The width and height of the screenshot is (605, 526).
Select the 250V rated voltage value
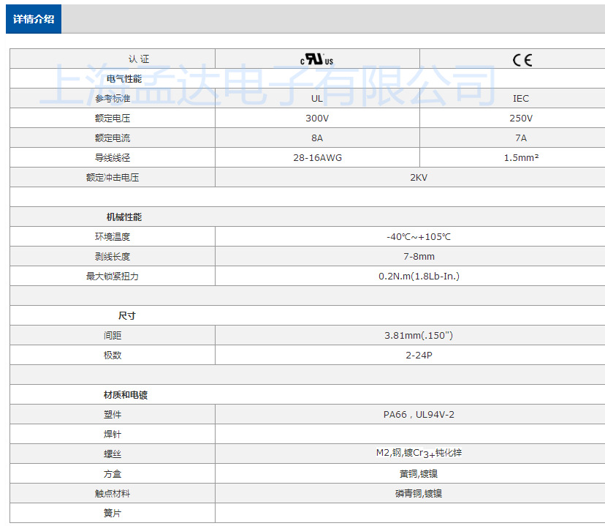pos(521,119)
